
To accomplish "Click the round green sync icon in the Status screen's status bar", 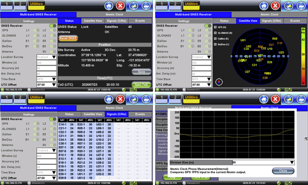I will click(124, 90).
